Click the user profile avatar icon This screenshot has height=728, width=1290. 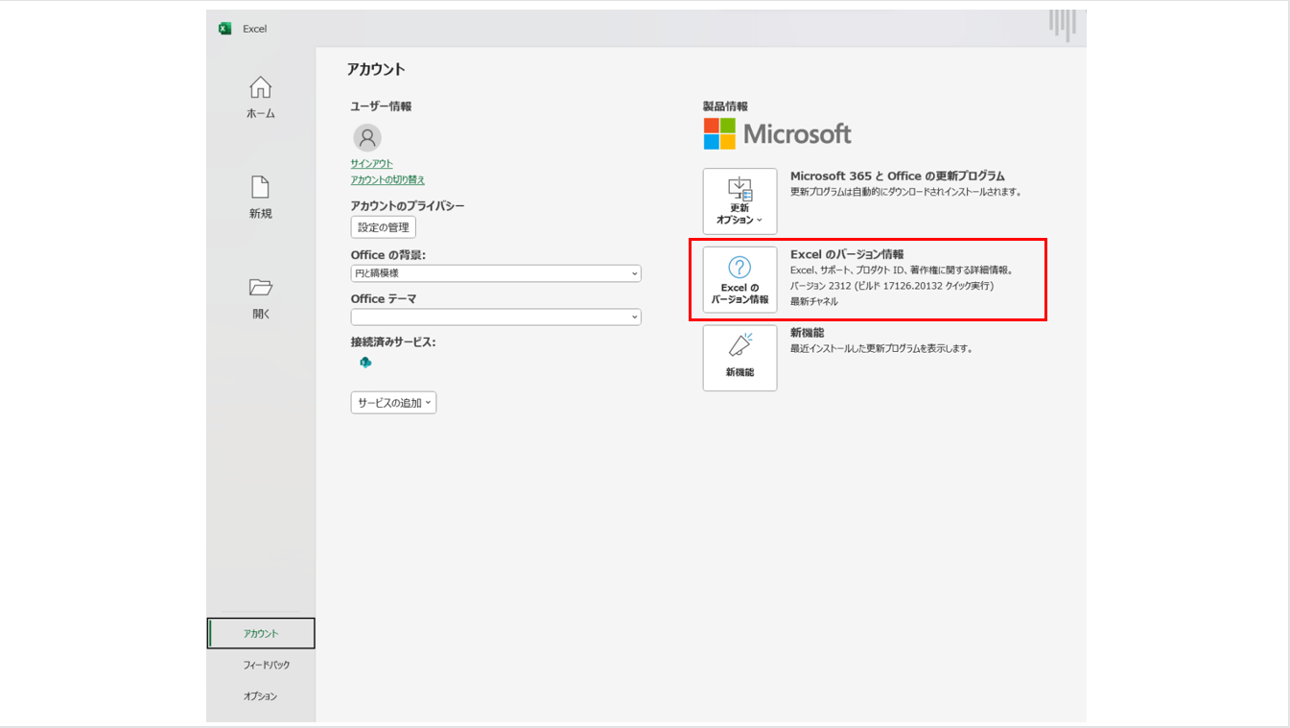coord(366,137)
